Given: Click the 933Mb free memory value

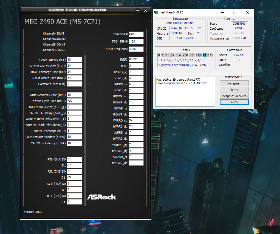Looking at the screenshot, I should 239,29.
